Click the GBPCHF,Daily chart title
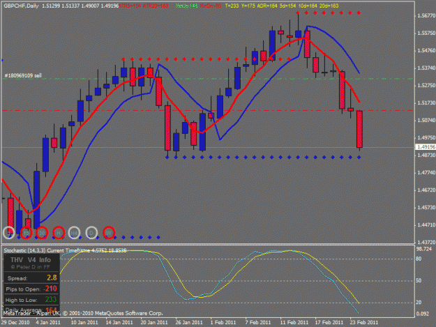This screenshot has width=436, height=327. (x=21, y=6)
